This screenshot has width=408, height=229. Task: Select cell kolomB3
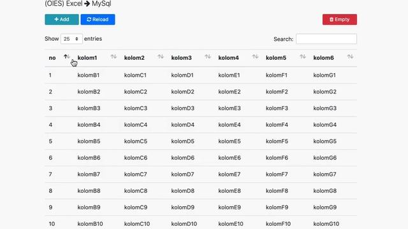[x=89, y=108]
